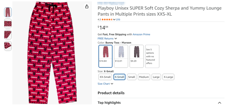Choose the Bunny Toss Maroon color swatch

tap(105, 56)
